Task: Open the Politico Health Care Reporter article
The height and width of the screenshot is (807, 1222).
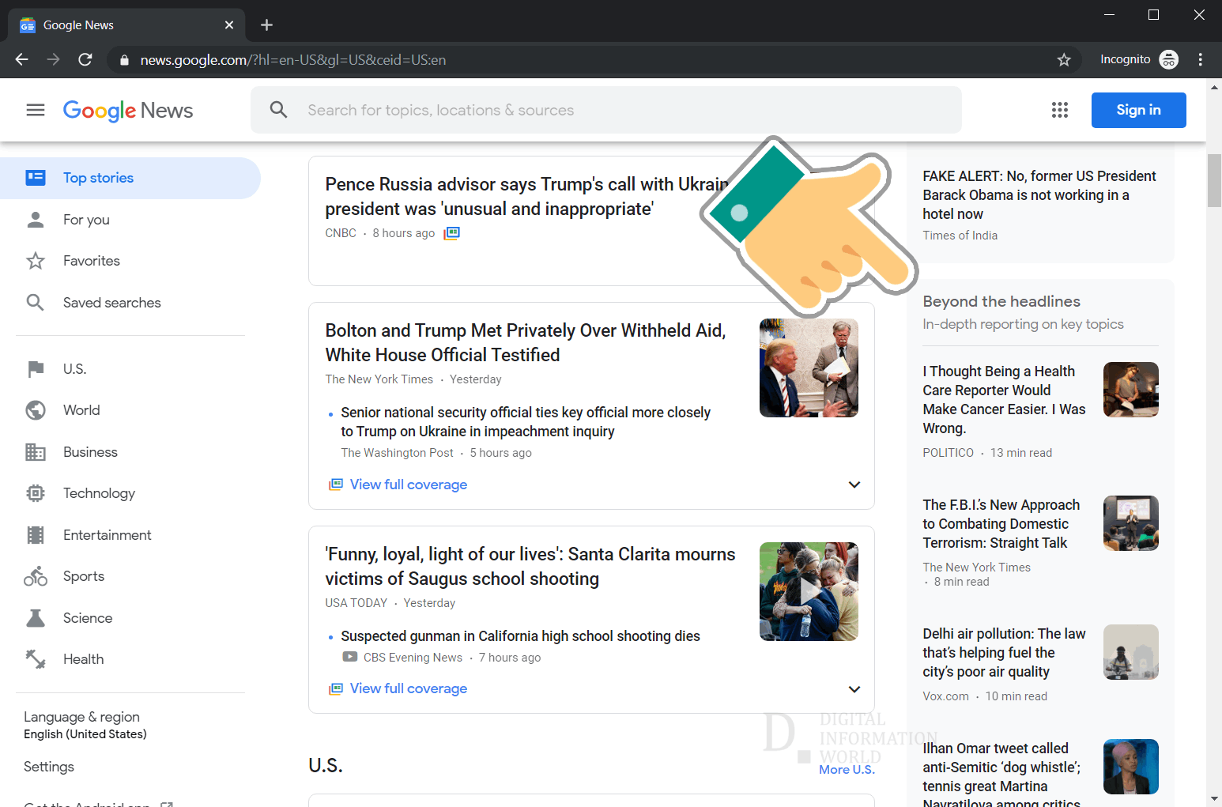Action: pos(1004,400)
